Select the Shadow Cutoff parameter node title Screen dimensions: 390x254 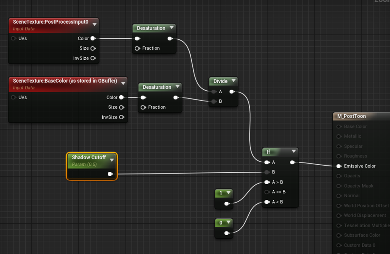click(x=89, y=158)
